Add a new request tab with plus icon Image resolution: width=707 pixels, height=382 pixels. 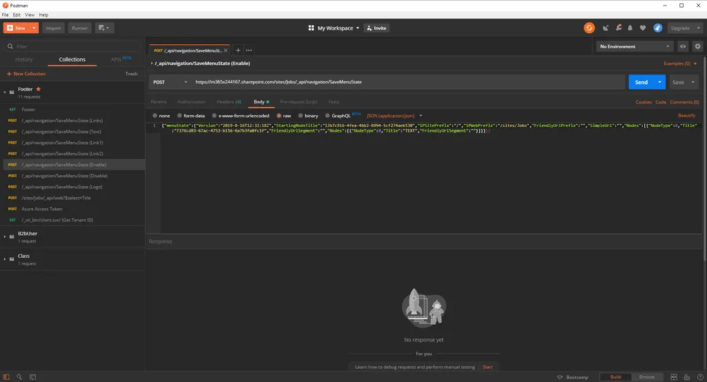pos(238,50)
